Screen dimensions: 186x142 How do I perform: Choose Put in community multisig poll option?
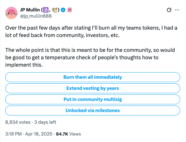click(x=93, y=99)
